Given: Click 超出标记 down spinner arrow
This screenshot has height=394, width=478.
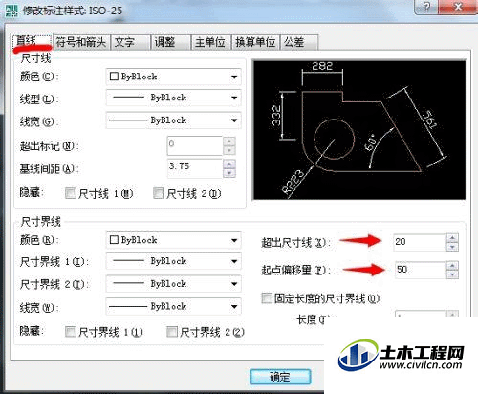Looking at the screenshot, I should point(229,150).
